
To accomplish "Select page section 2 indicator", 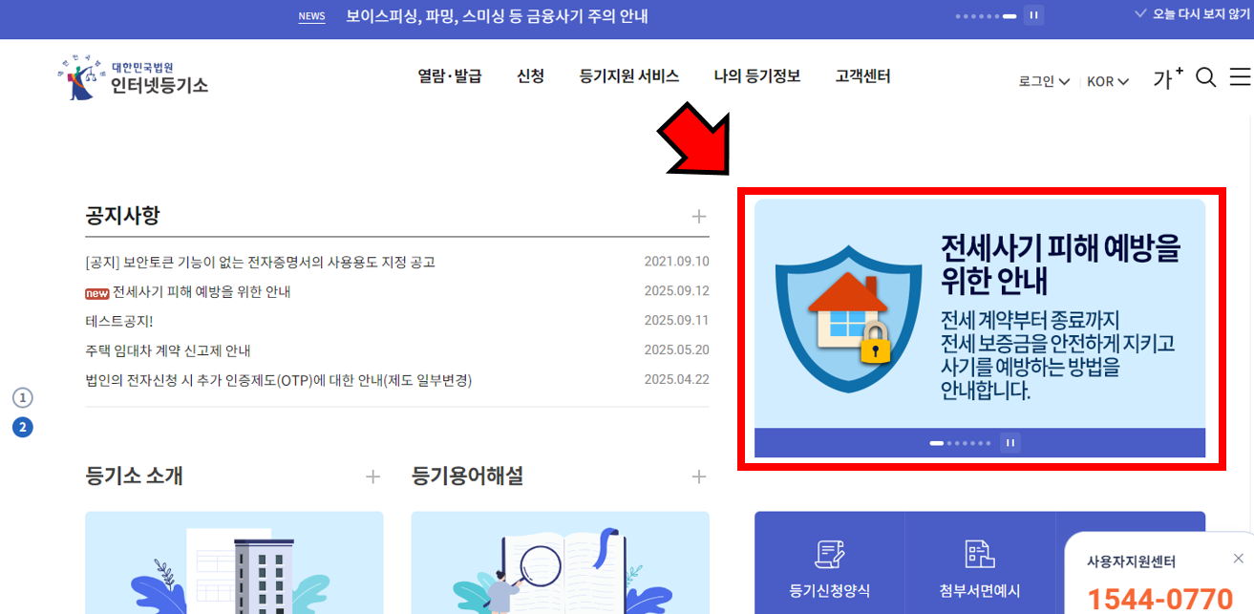I will (x=23, y=427).
